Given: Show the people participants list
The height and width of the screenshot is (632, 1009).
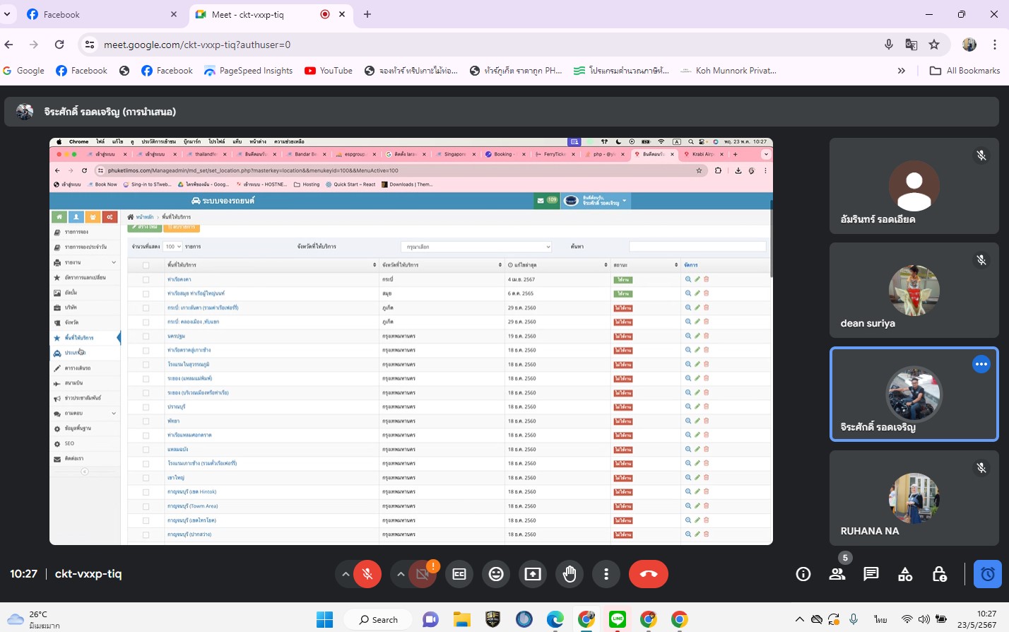Looking at the screenshot, I should coord(837,574).
